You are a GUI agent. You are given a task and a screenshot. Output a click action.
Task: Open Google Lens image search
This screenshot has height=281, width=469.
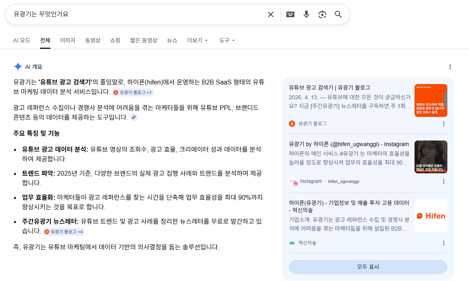point(322,14)
